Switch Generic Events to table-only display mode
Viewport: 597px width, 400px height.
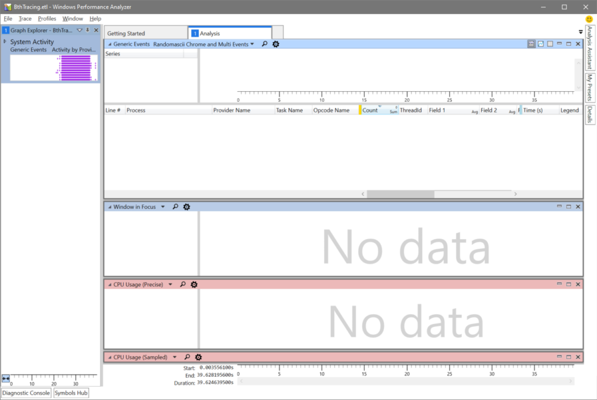click(550, 44)
